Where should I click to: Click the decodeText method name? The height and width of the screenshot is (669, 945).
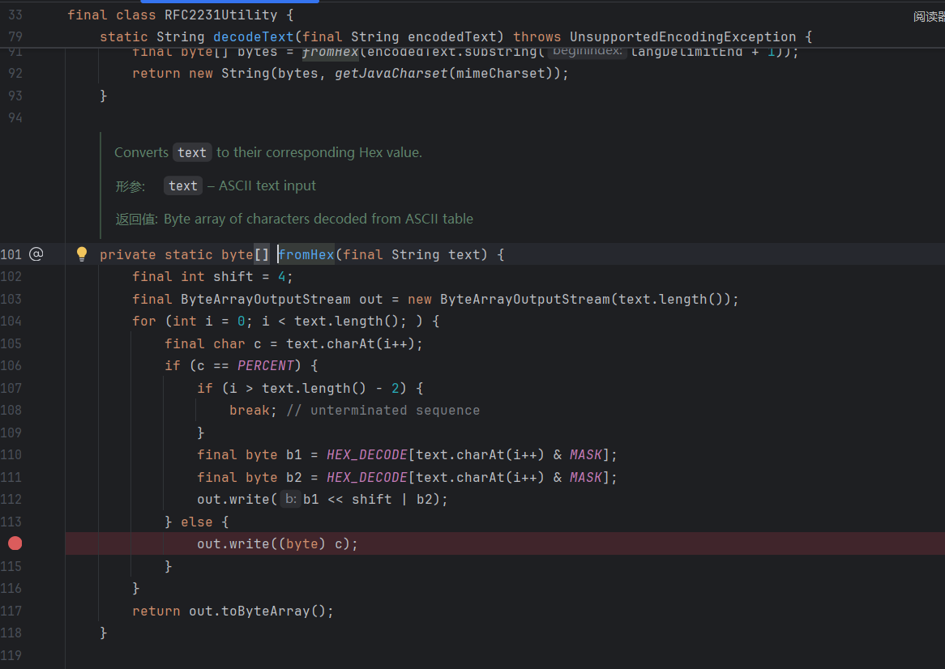click(x=253, y=36)
